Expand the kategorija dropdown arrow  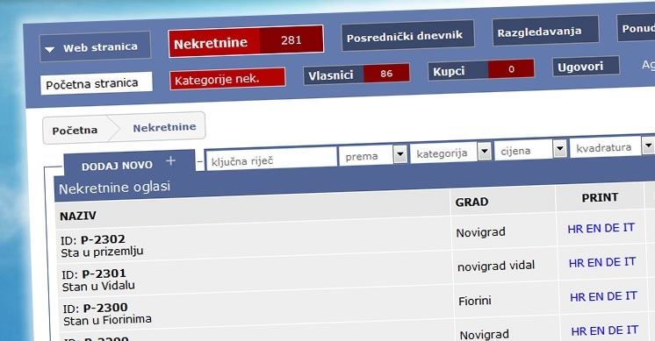tap(484, 152)
